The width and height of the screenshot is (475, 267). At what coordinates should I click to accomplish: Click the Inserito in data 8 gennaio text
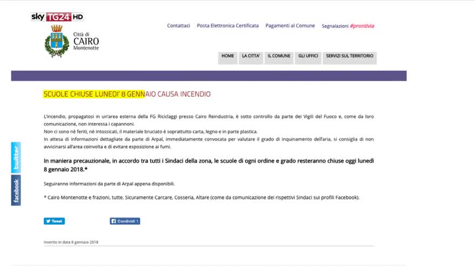click(71, 242)
